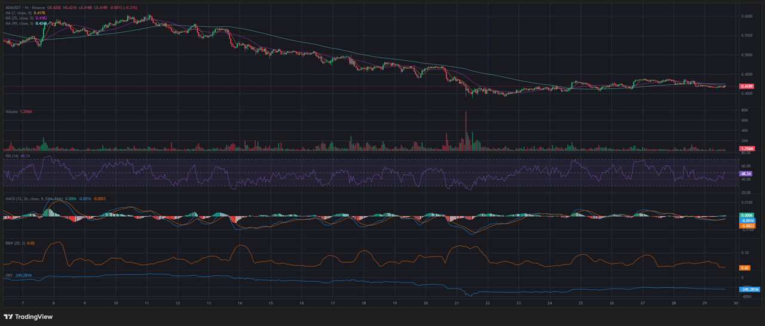Click date label 14 on time axis
Viewport: 765px width, 326px height.
tap(240, 303)
